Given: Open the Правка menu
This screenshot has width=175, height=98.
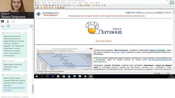Looking at the screenshot, I should 44,3.
